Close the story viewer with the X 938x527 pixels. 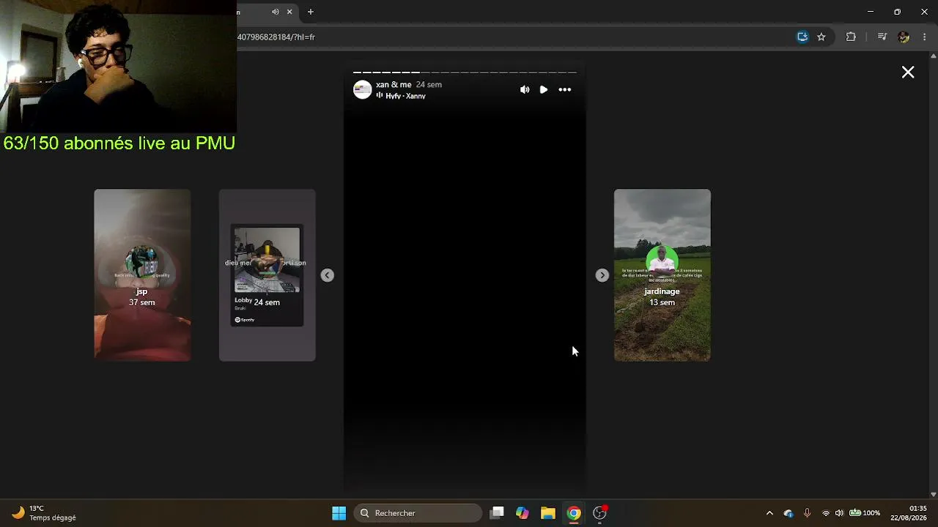(908, 72)
